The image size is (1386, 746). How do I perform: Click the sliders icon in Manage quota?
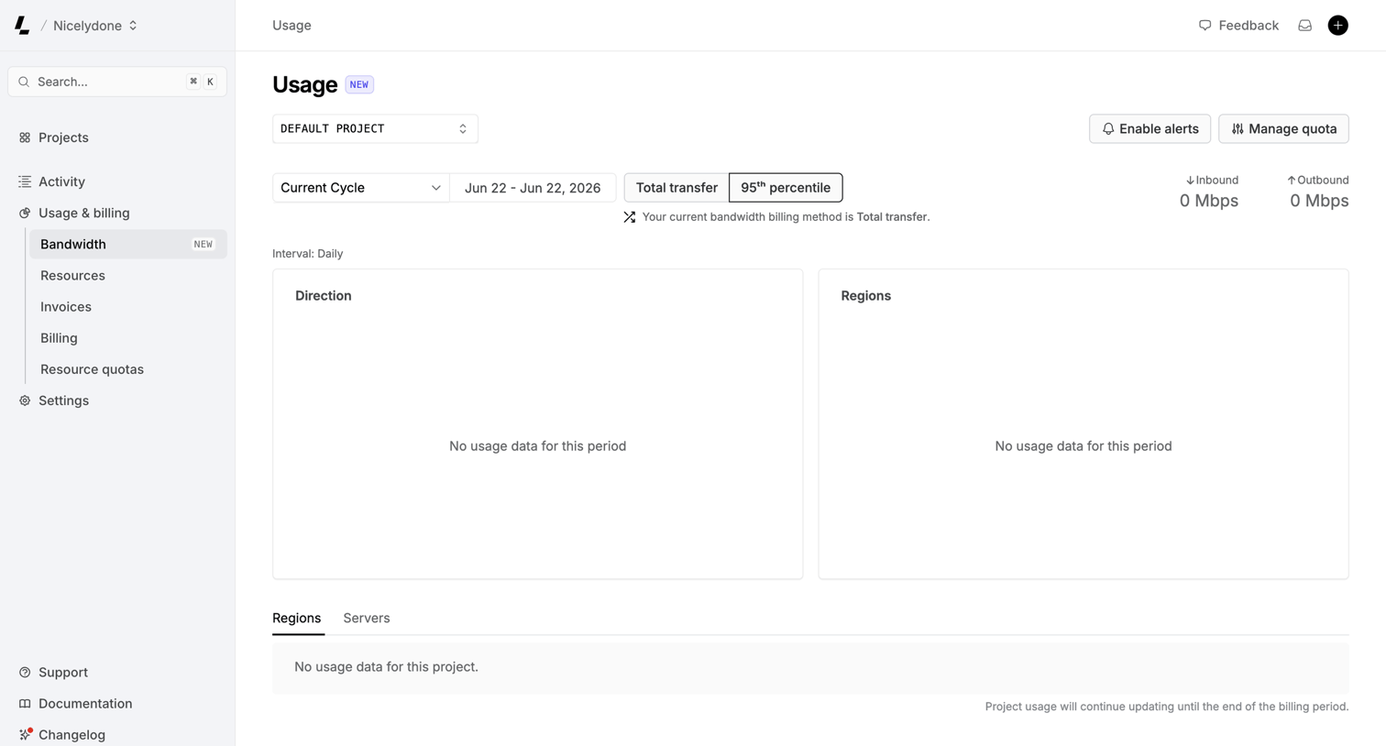(x=1237, y=128)
